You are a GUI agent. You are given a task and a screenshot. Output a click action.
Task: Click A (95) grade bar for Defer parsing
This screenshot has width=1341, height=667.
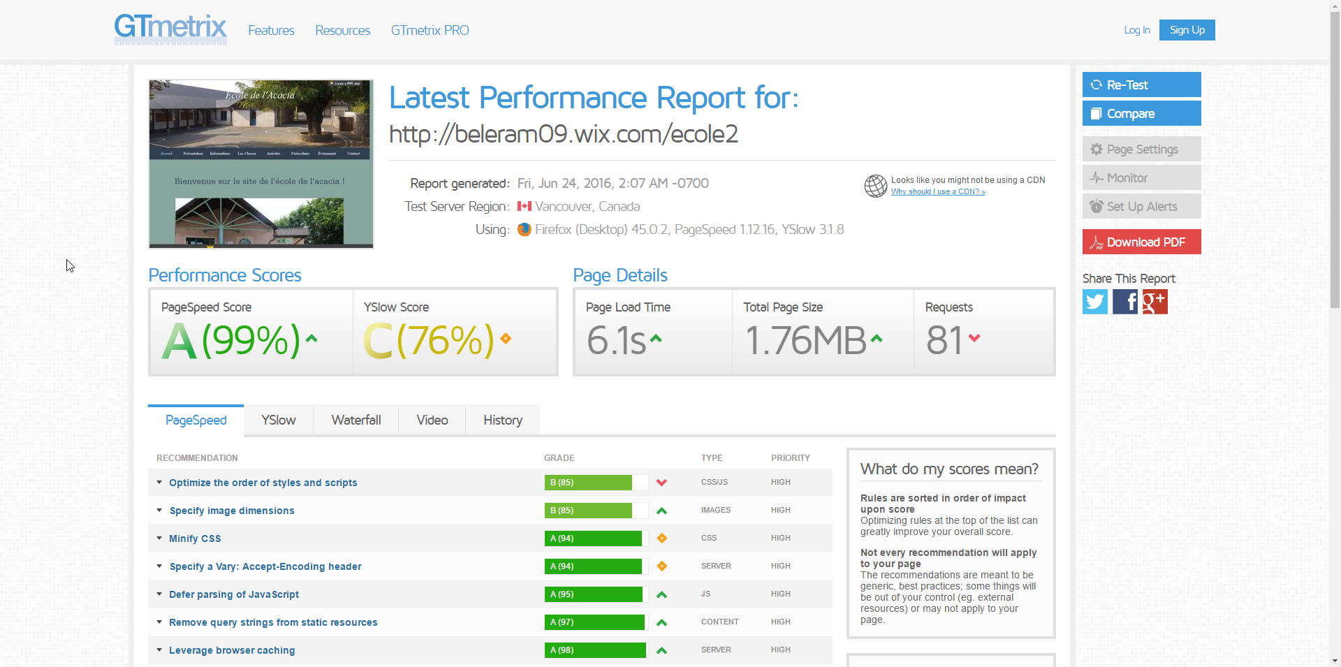596,594
